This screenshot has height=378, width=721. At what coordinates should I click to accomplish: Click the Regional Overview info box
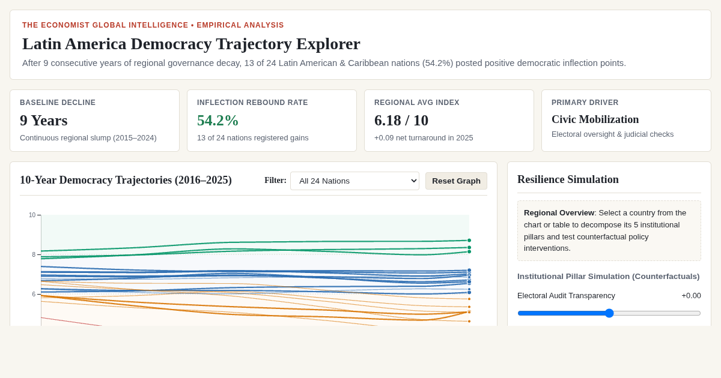coord(609,230)
